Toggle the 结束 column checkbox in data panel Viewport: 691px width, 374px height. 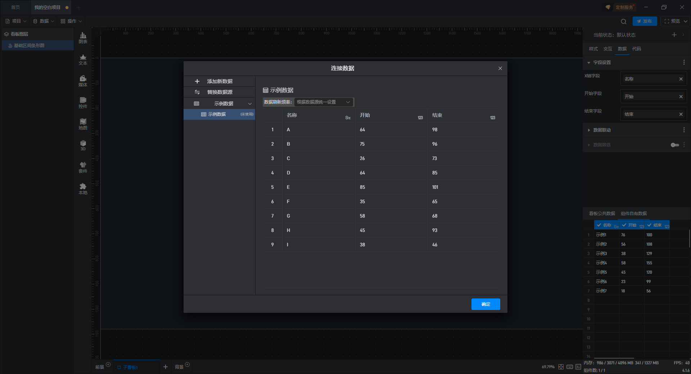click(x=649, y=225)
